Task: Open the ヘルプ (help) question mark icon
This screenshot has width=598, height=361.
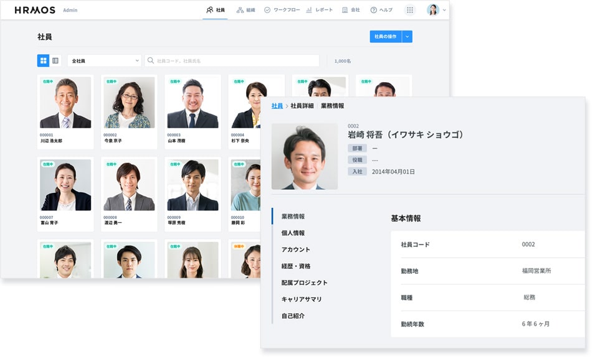Action: [374, 10]
